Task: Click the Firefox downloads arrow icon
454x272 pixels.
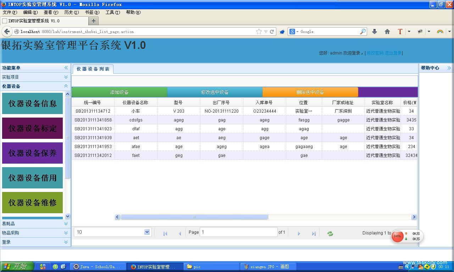Action: coord(374,32)
